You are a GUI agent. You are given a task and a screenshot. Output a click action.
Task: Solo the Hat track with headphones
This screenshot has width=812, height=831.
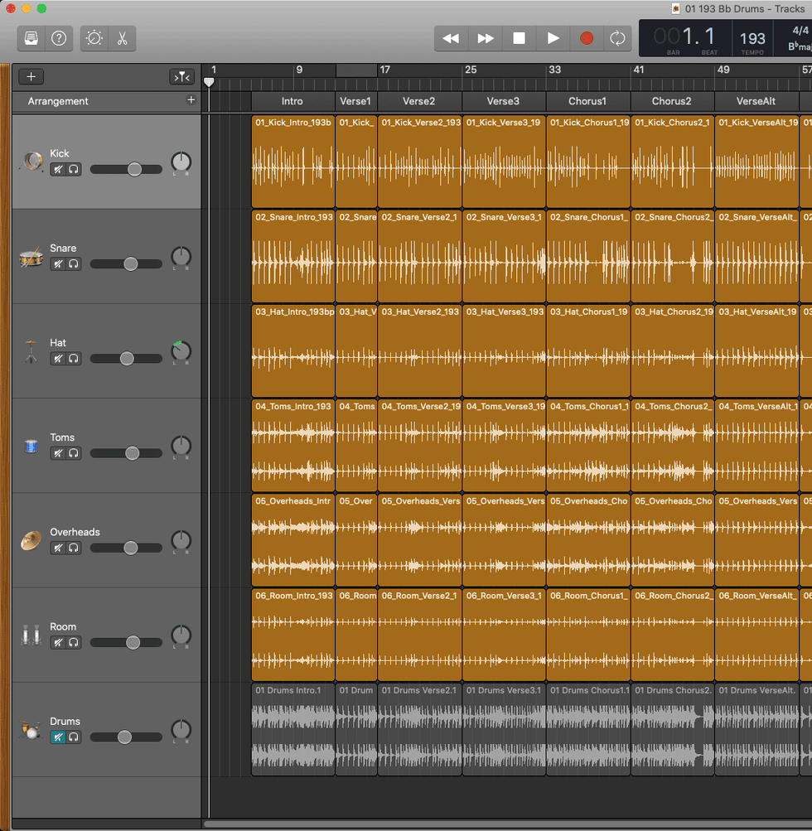(x=74, y=359)
